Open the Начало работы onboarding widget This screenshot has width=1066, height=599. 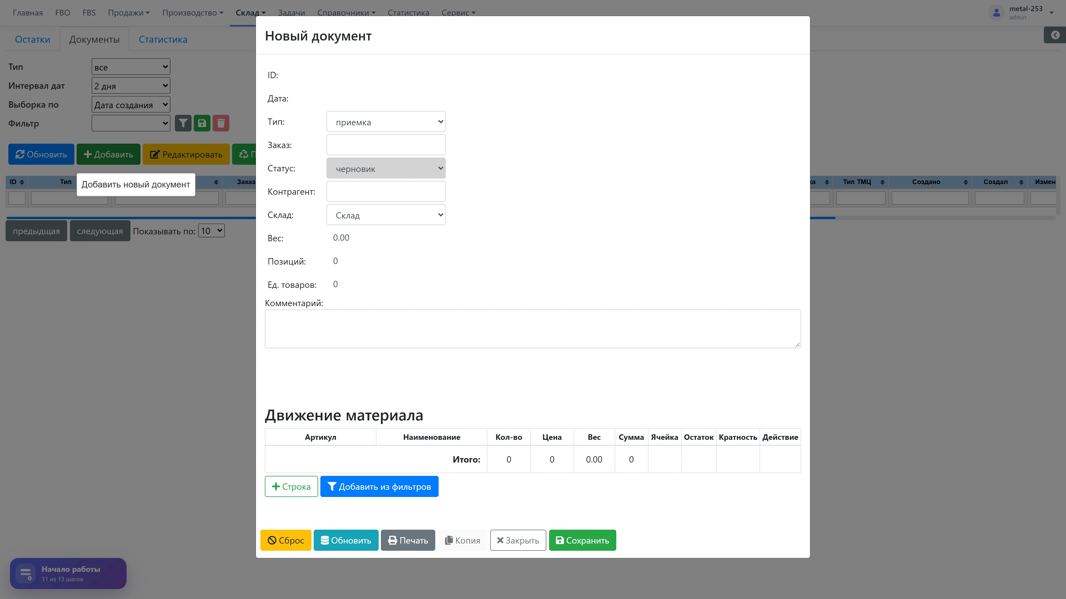[68, 573]
